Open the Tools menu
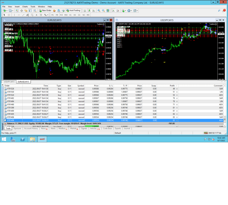 coord(33,7)
